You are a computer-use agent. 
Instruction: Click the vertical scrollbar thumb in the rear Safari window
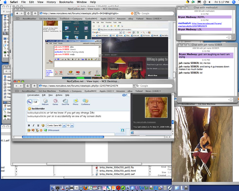[174, 75]
